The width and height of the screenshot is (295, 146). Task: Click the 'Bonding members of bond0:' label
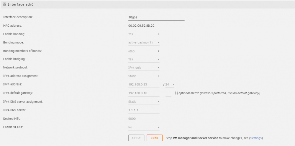pos(23,51)
